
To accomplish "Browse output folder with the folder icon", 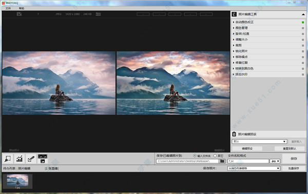I will 222,161.
